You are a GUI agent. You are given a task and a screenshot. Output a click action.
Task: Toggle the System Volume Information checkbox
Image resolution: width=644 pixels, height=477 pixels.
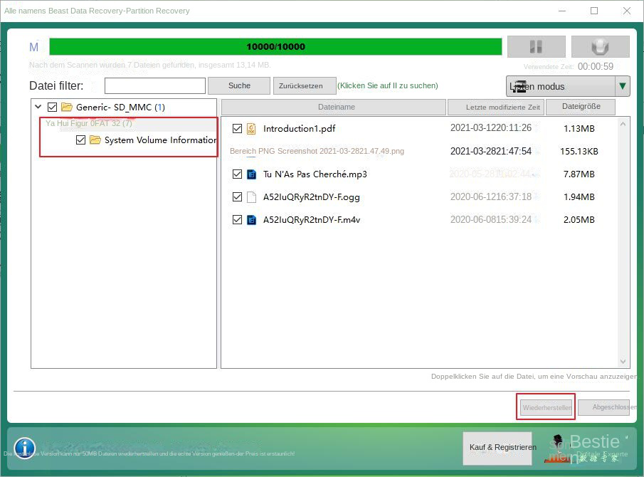[x=80, y=140]
